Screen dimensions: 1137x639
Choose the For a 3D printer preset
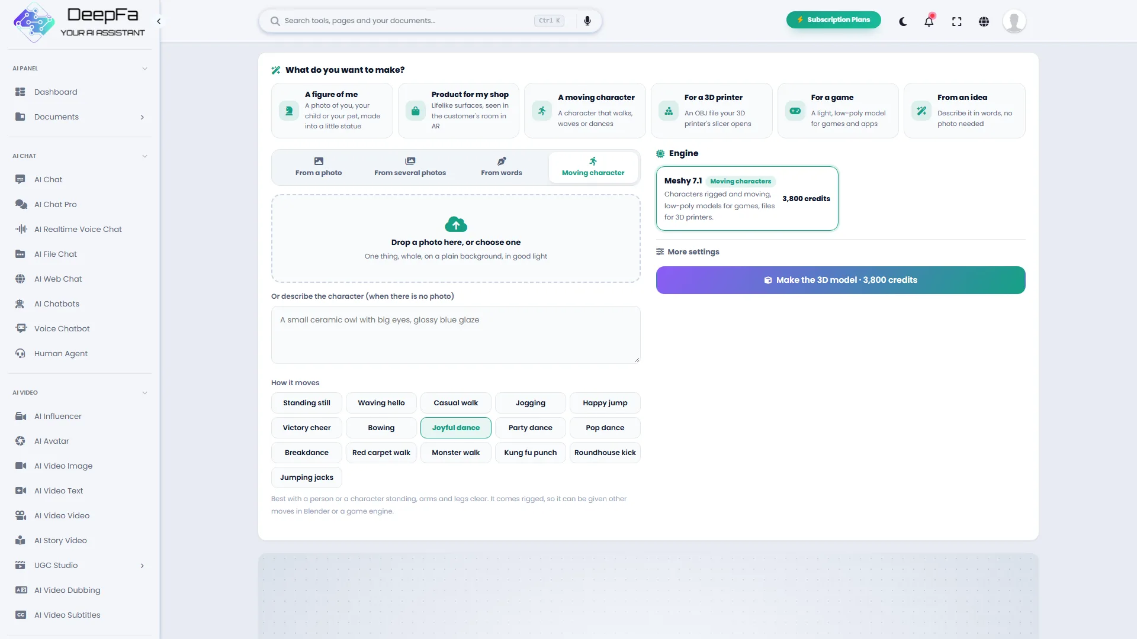(x=711, y=111)
